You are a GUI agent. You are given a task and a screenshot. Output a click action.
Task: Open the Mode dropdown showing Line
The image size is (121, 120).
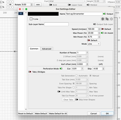[94, 44]
